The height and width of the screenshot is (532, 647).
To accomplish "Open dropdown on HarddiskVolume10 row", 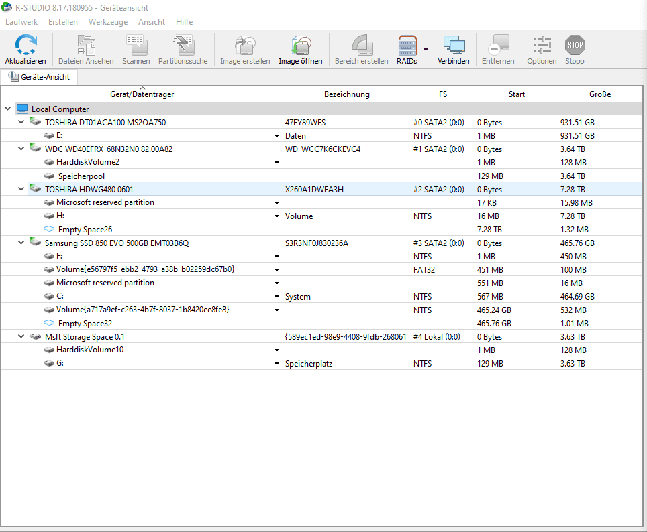I will click(x=277, y=350).
